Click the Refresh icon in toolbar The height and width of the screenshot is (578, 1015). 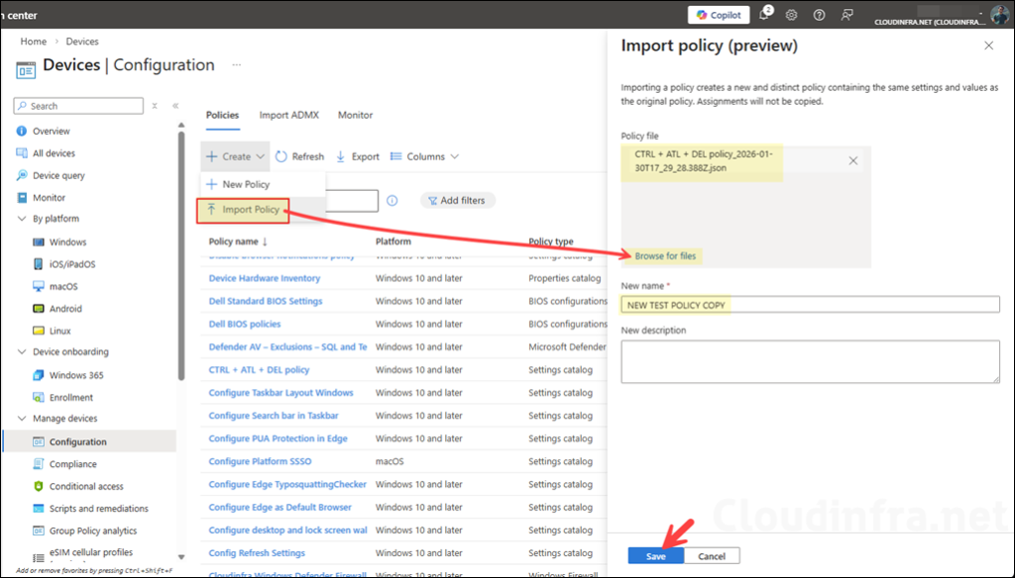tap(282, 156)
